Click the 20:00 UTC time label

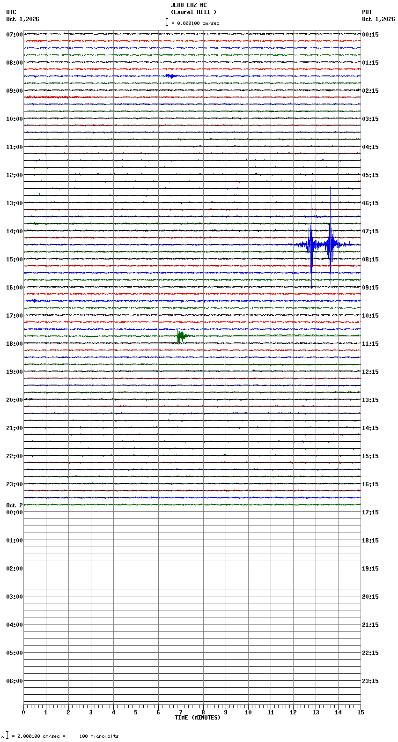15,400
